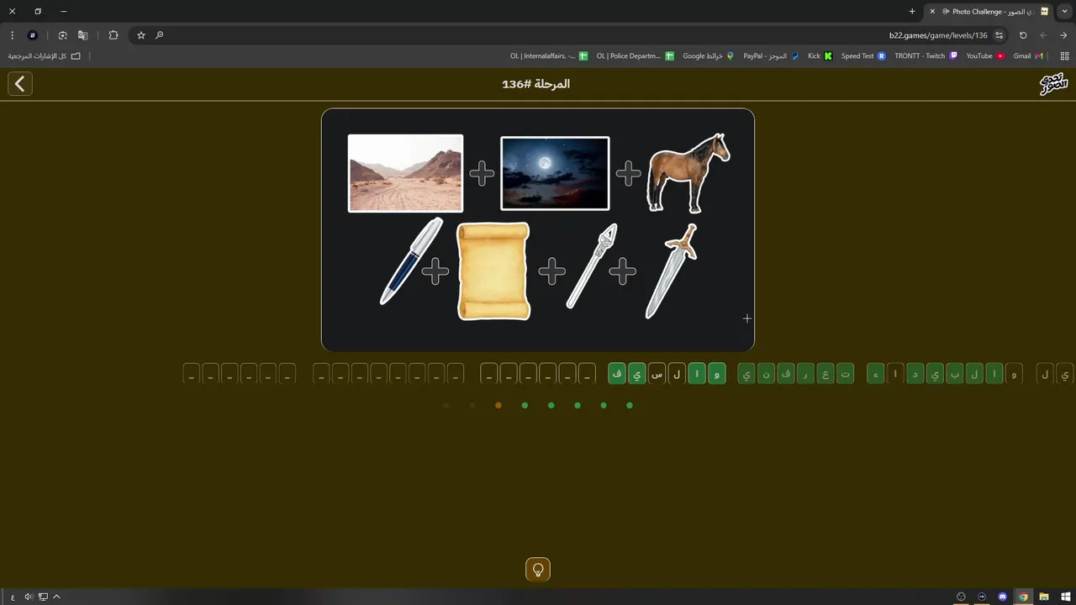Open the Kick bookmark
This screenshot has width=1076, height=605.
(820, 56)
